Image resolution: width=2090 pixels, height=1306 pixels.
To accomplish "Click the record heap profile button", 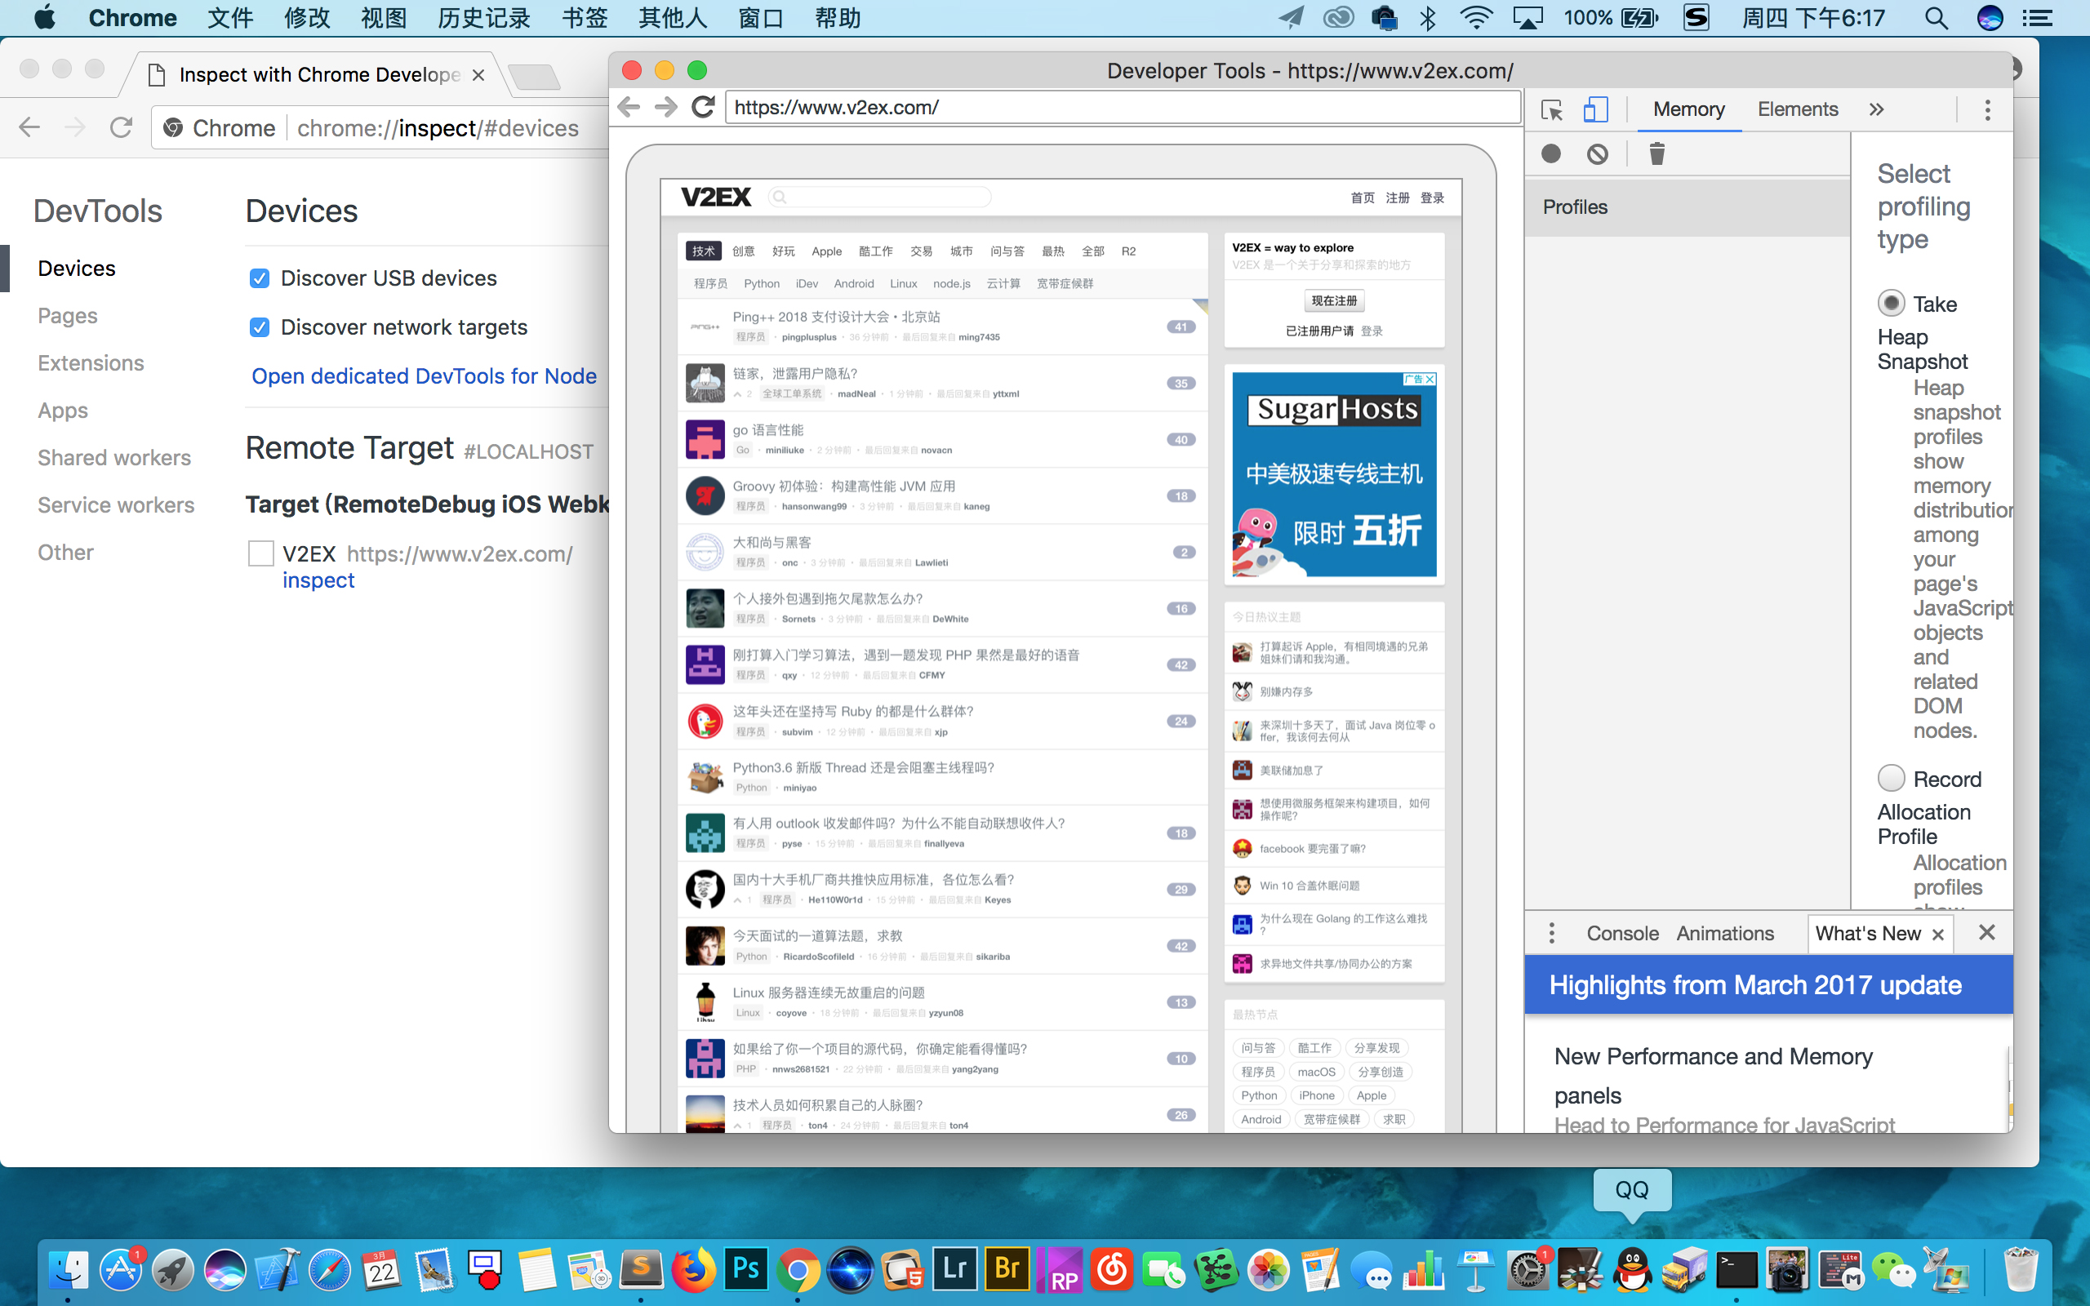I will click(1551, 153).
